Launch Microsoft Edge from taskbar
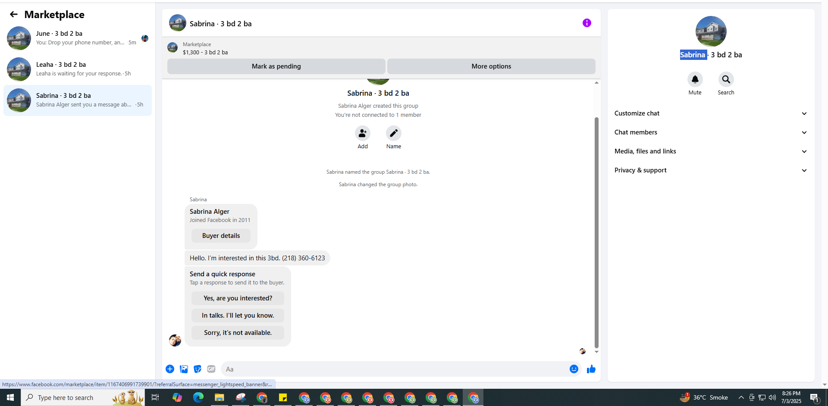The height and width of the screenshot is (406, 828). pyautogui.click(x=198, y=397)
